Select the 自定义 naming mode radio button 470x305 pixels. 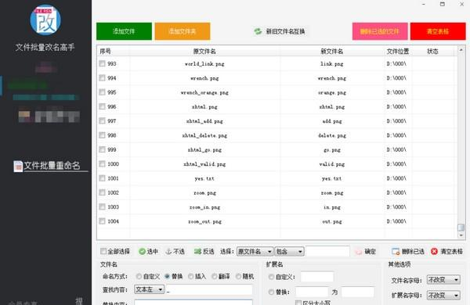click(x=139, y=276)
